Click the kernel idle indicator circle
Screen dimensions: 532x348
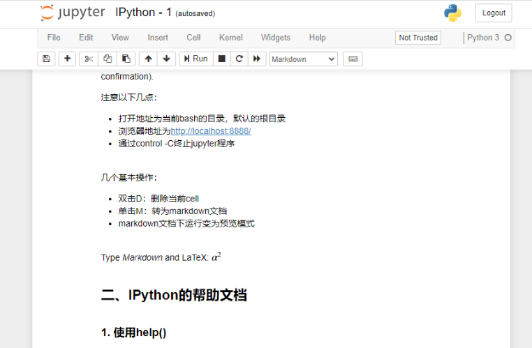point(508,38)
